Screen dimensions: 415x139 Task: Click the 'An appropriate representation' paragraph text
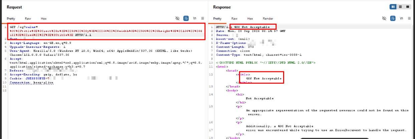[327, 112]
